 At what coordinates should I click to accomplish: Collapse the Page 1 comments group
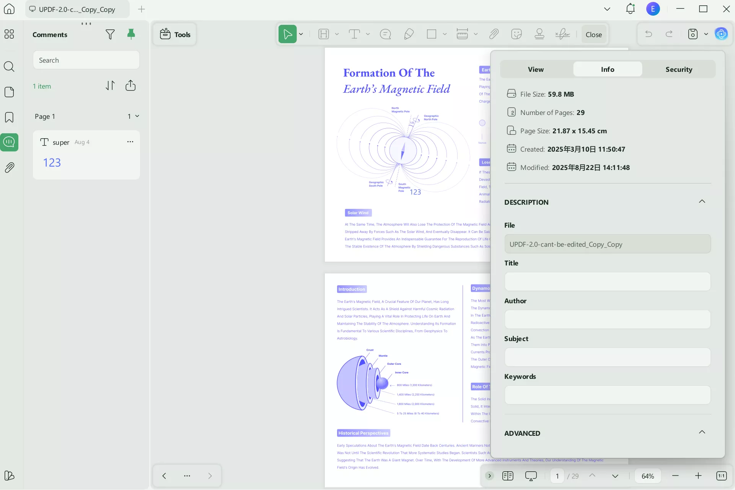click(138, 116)
